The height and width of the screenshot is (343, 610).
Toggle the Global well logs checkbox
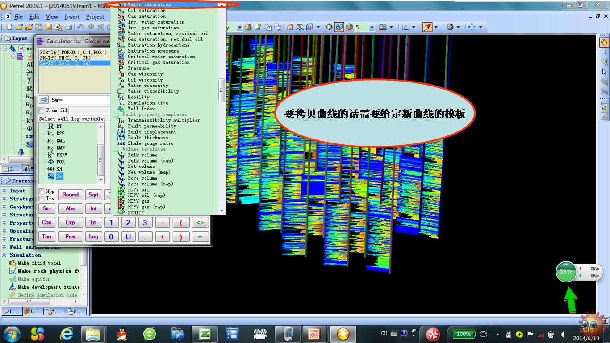[x=29, y=57]
